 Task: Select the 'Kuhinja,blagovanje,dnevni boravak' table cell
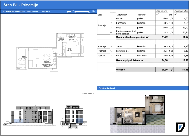point(126,32)
